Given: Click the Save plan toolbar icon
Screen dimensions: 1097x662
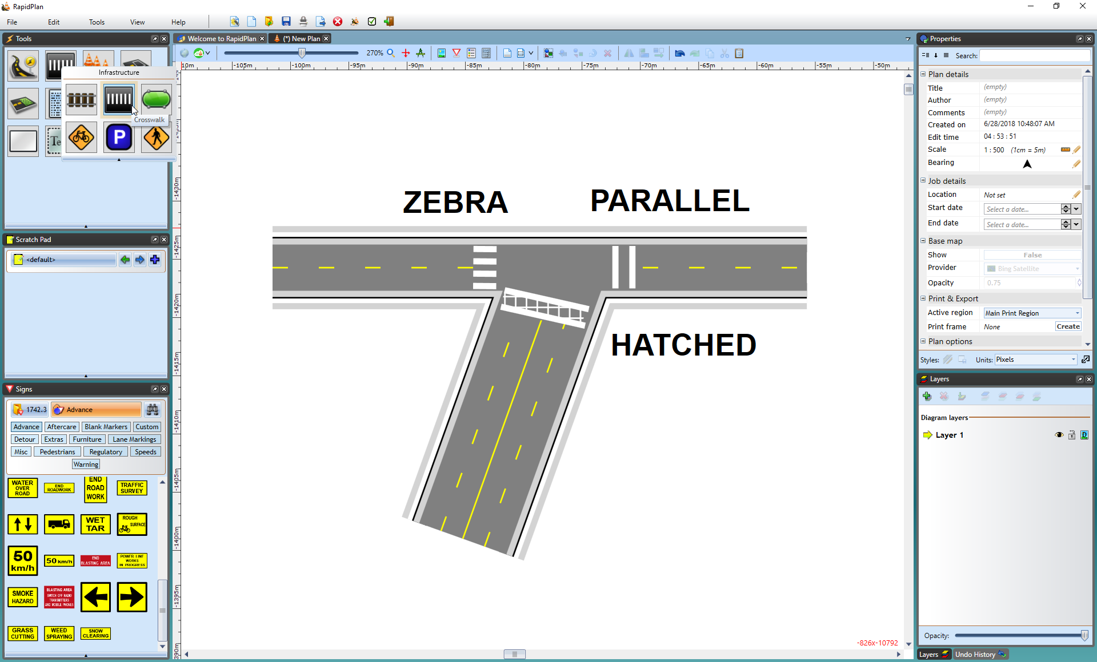Looking at the screenshot, I should 286,22.
